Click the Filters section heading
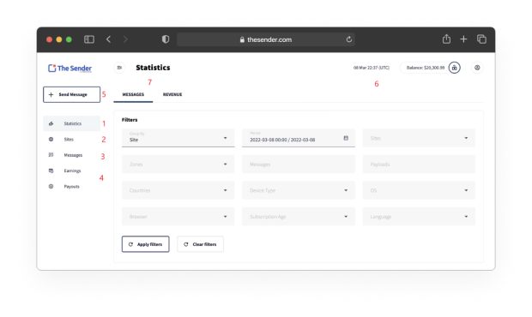 130,120
